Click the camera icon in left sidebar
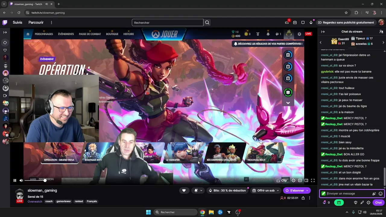386x217 pixels. click(x=5, y=96)
